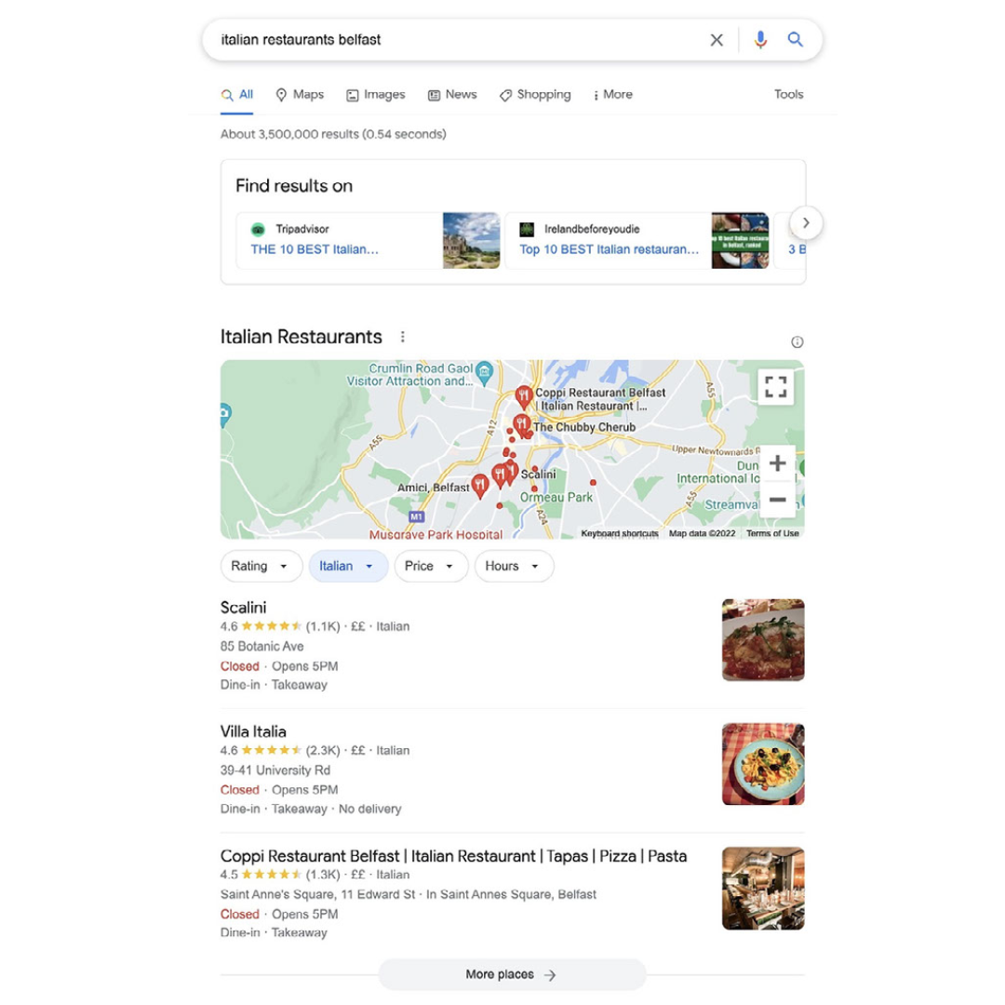Screen dimensions: 1005x1005
Task: Zoom out on the map with minus
Action: click(777, 500)
